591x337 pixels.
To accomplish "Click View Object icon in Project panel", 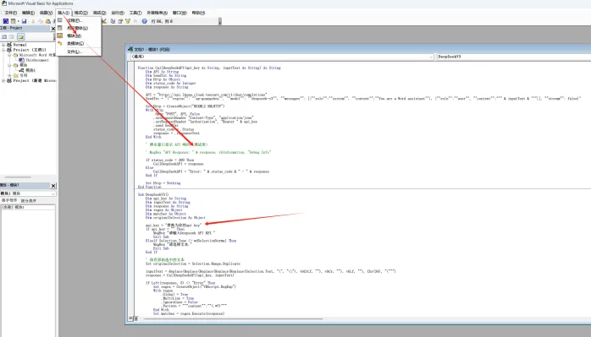I will click(x=12, y=36).
